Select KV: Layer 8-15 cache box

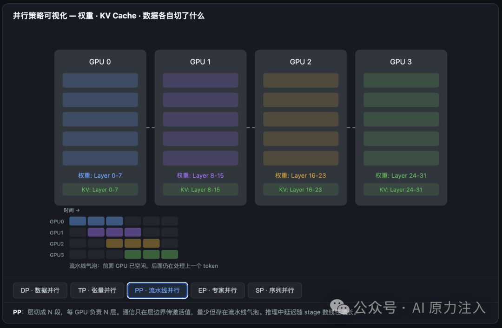[x=200, y=190]
